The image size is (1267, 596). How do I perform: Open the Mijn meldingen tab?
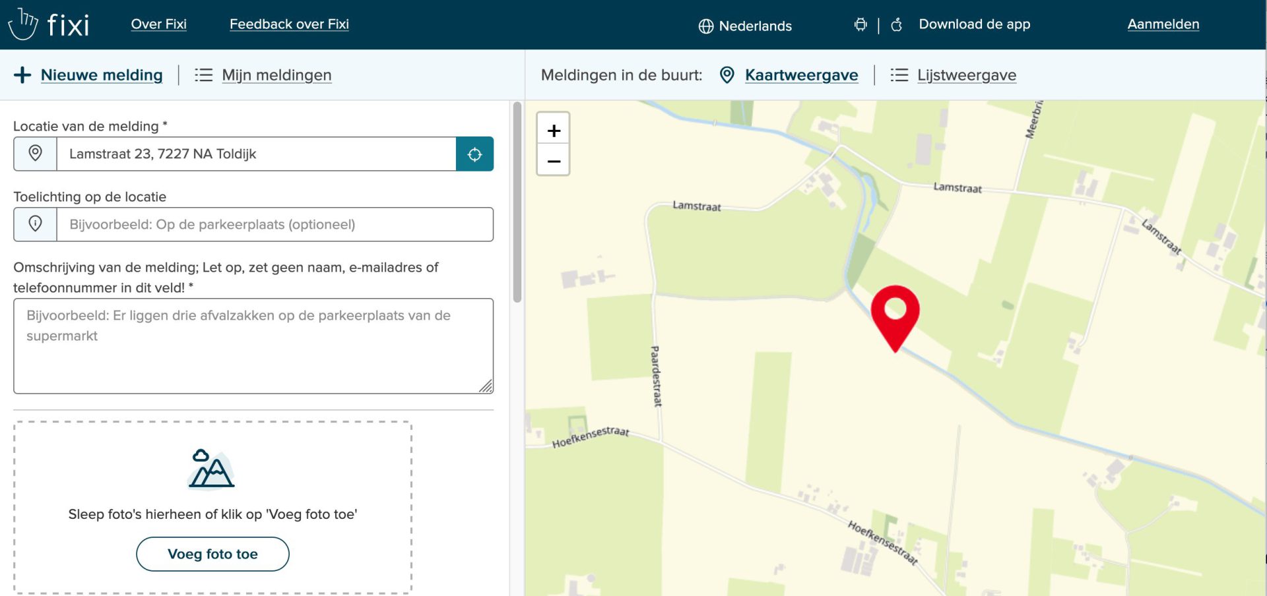276,75
